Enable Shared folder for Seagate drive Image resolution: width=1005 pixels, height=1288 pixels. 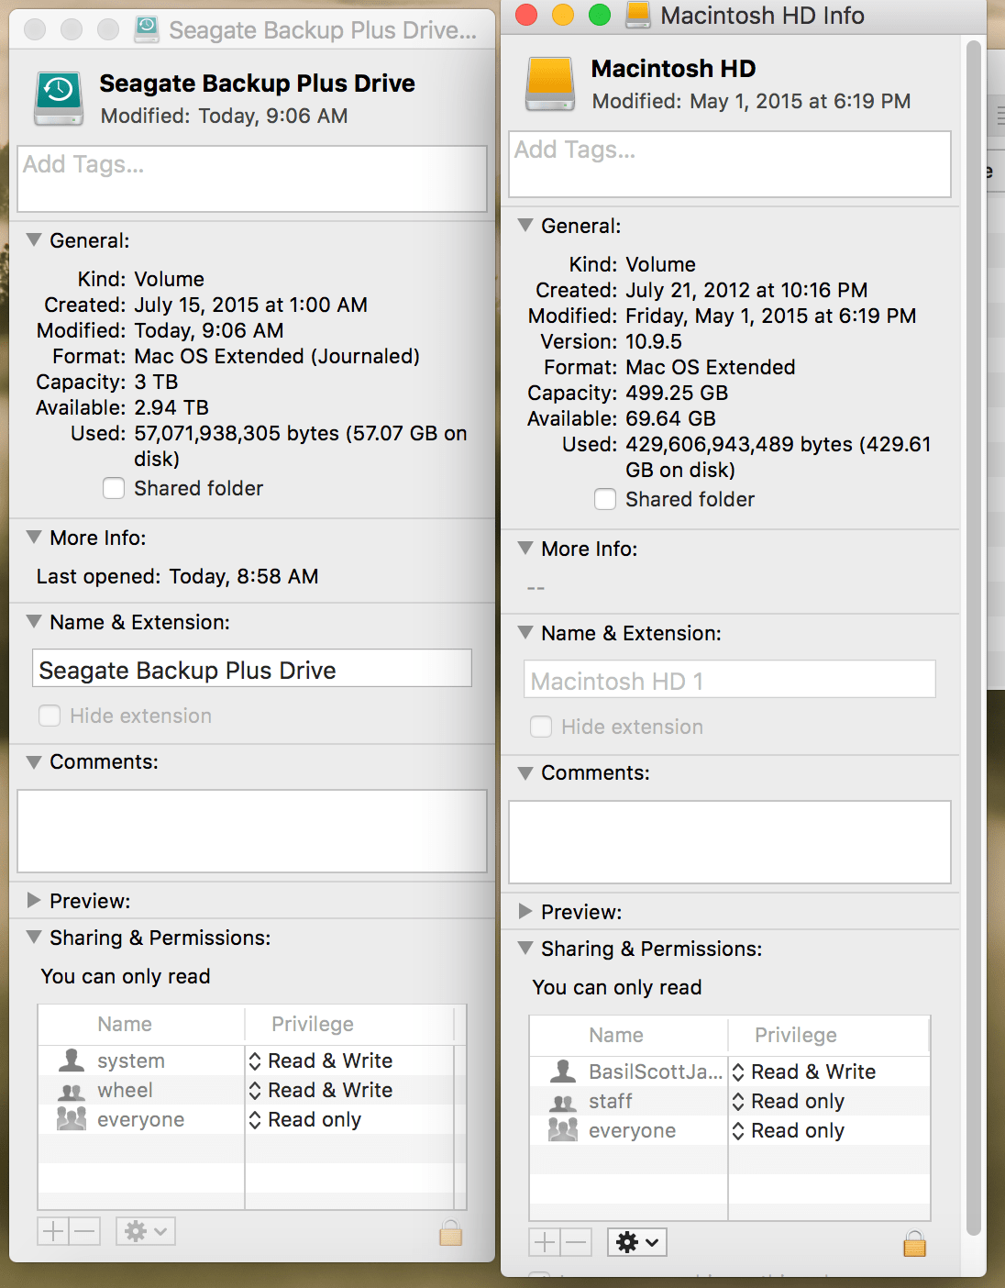[x=113, y=488]
